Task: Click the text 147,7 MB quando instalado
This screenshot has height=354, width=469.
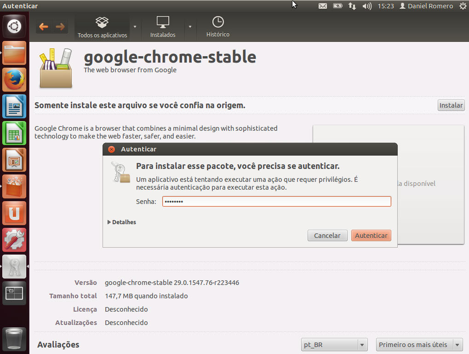Action: click(146, 296)
